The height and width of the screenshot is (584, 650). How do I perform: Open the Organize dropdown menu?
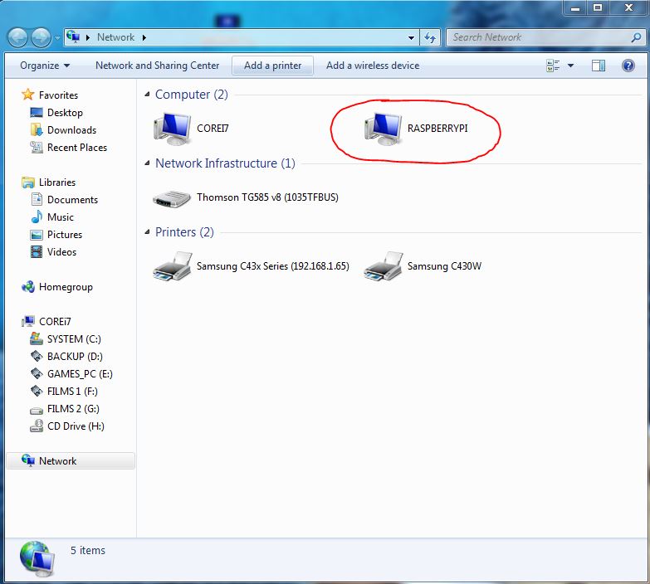[45, 66]
